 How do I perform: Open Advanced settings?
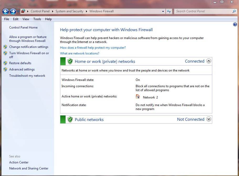pos(22,69)
